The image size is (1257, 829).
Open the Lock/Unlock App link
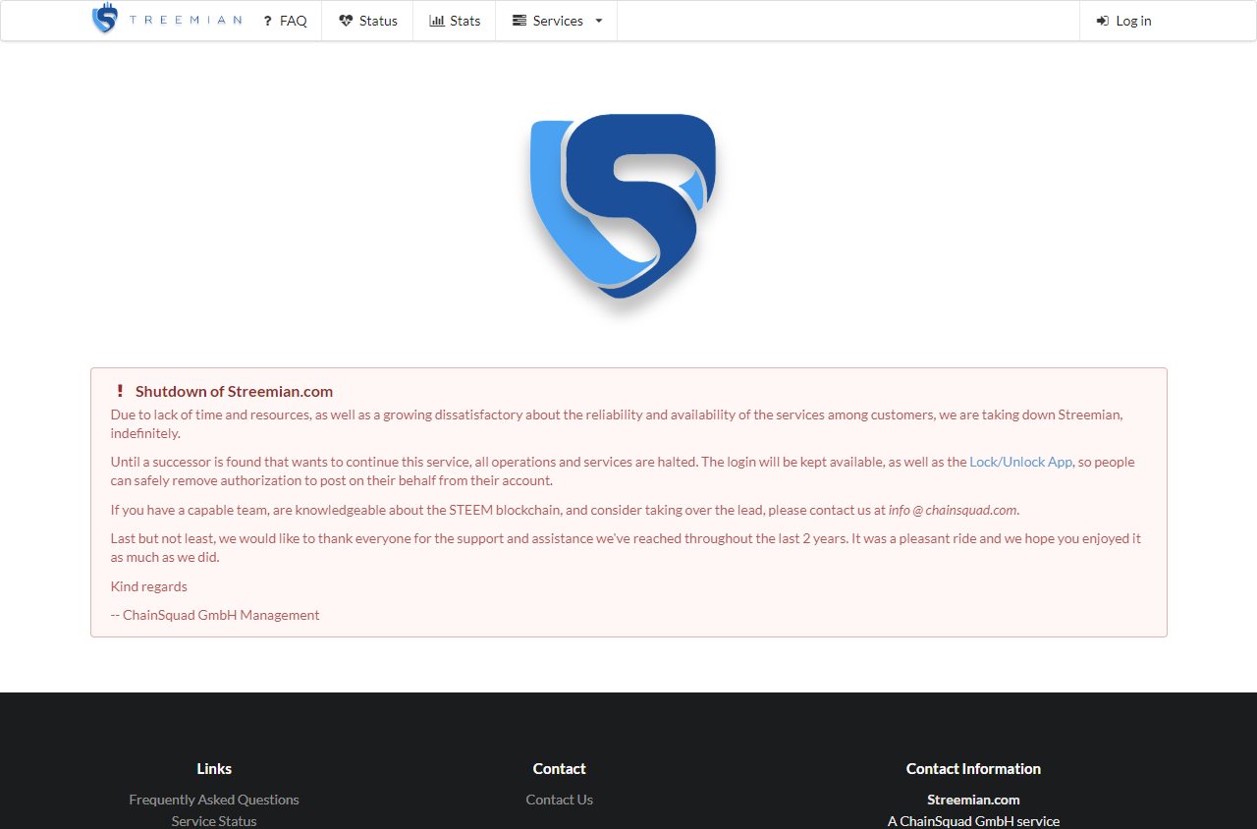(1020, 462)
